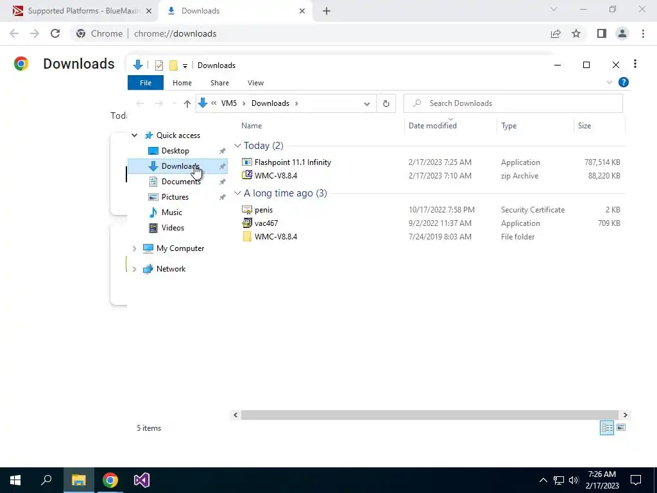Expand My Computer in navigation pane
Image resolution: width=657 pixels, height=493 pixels.
(134, 248)
